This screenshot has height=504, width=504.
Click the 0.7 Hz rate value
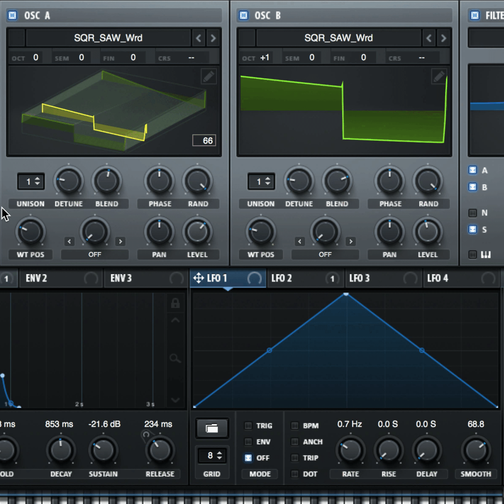click(350, 424)
